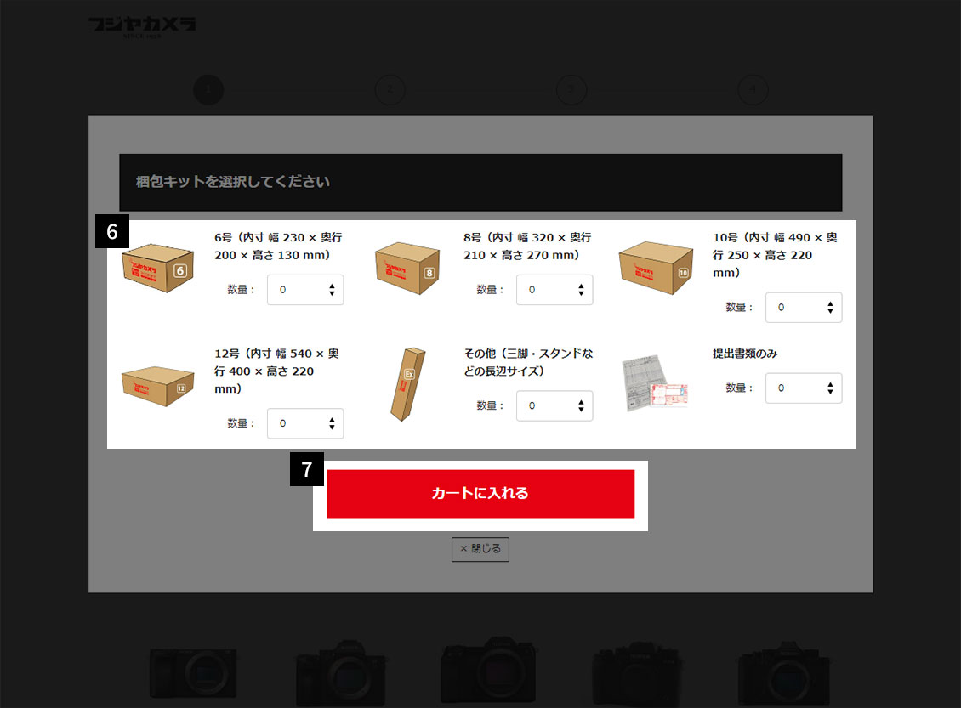Viewport: 961px width, 708px height.
Task: Adjust the その他 quantity spinner arrows
Action: (581, 405)
